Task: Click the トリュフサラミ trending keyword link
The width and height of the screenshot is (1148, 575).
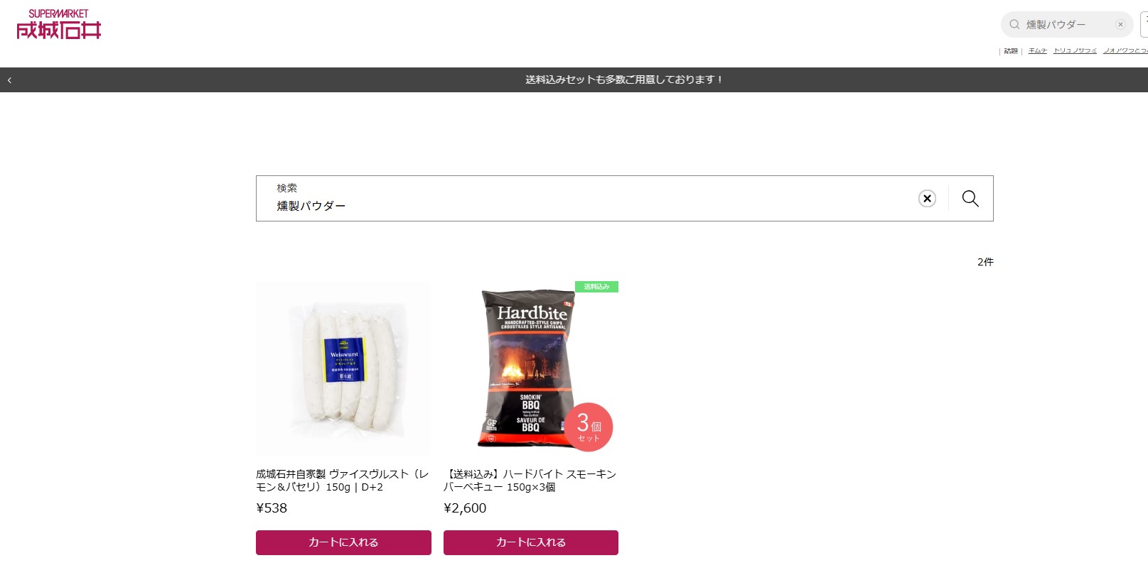Action: (x=1075, y=50)
